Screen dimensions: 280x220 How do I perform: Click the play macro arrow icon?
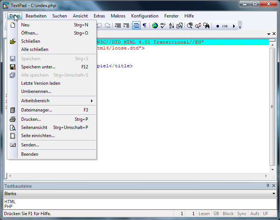pos(234,26)
